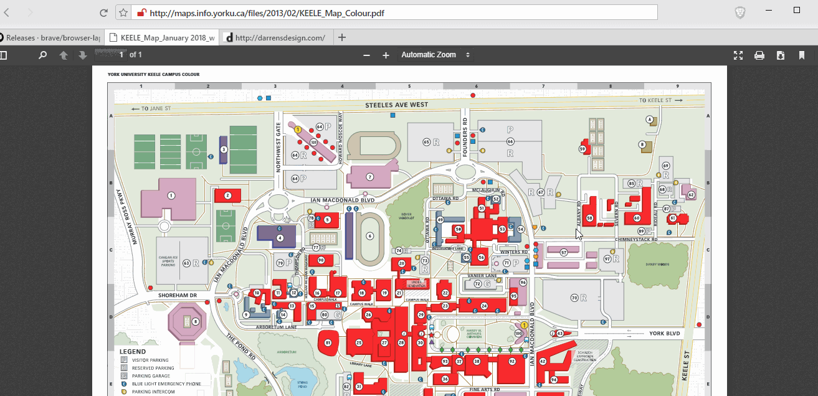Image resolution: width=818 pixels, height=396 pixels.
Task: Click the 'LEGEND' heading on the map
Action: tap(132, 352)
